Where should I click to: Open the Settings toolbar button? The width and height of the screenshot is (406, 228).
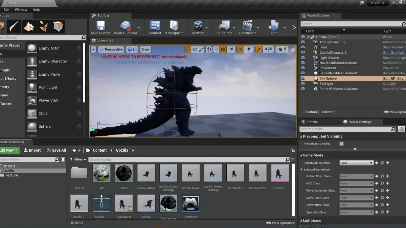pos(198,28)
